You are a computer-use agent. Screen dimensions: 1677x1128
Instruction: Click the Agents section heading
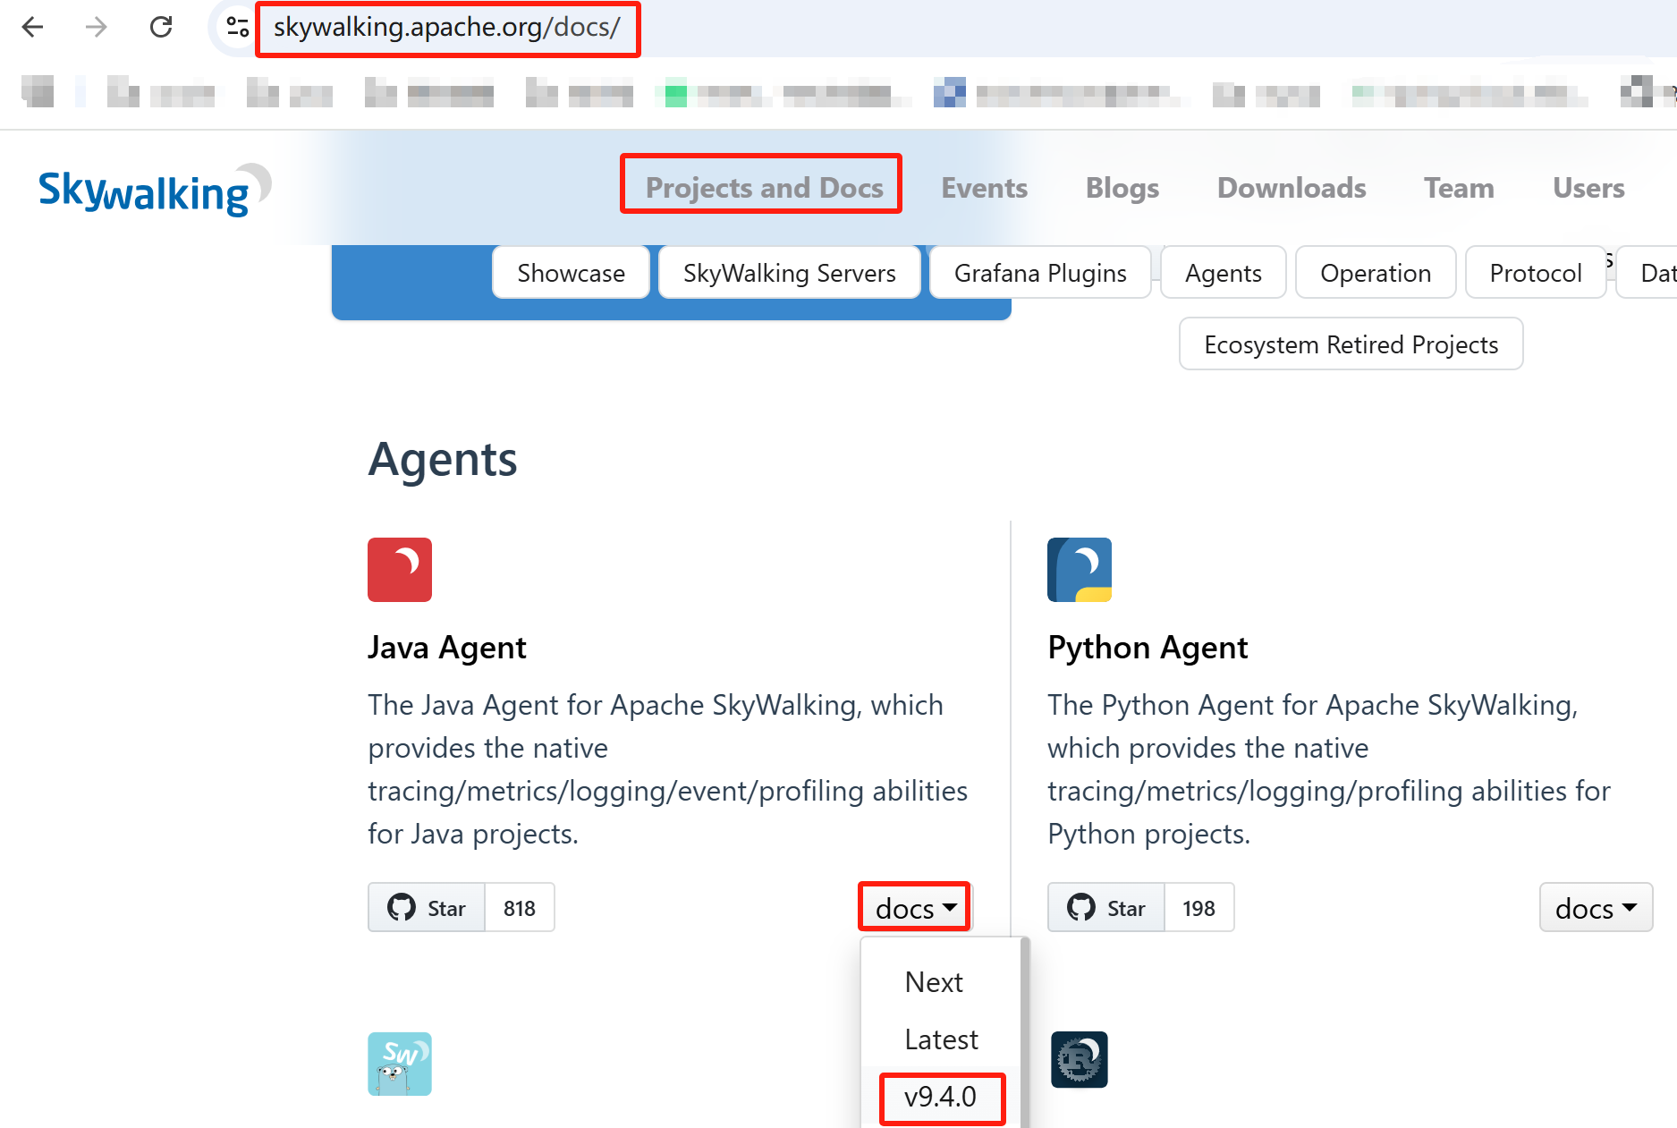(443, 460)
